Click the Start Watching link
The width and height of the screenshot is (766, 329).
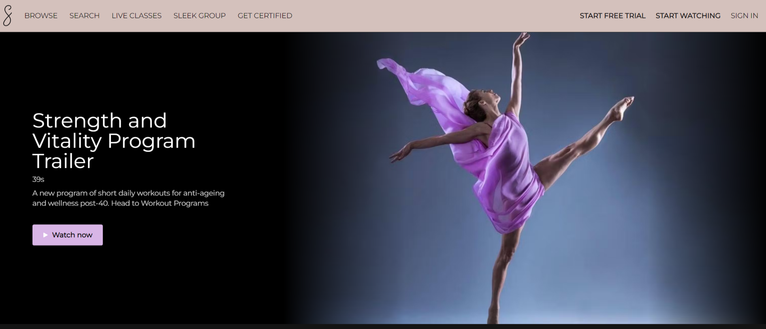[x=688, y=16]
